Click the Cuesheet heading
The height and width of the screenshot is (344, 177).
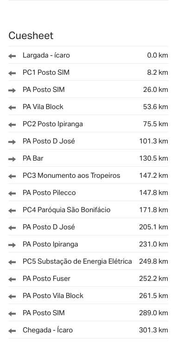31,36
